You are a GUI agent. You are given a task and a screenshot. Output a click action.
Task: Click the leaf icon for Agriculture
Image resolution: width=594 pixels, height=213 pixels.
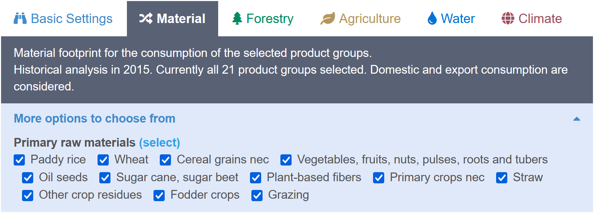coord(328,19)
